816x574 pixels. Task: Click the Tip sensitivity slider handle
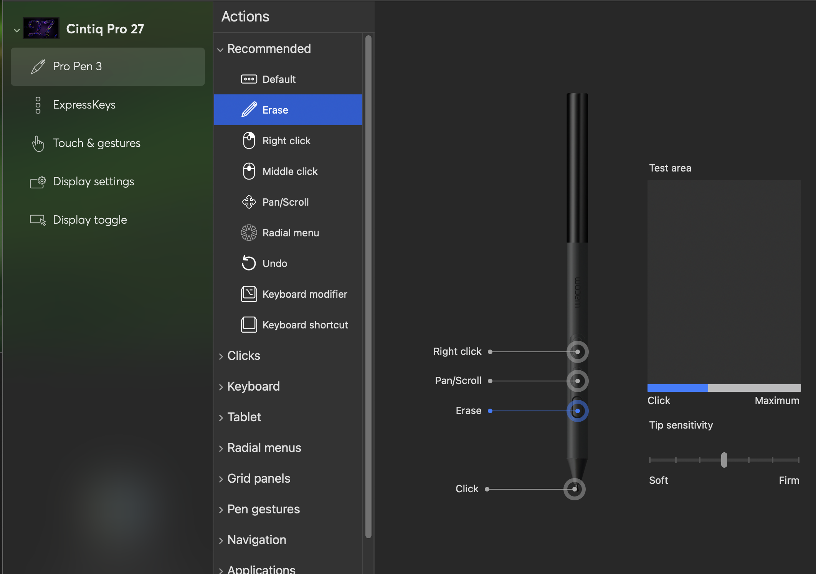tap(724, 460)
